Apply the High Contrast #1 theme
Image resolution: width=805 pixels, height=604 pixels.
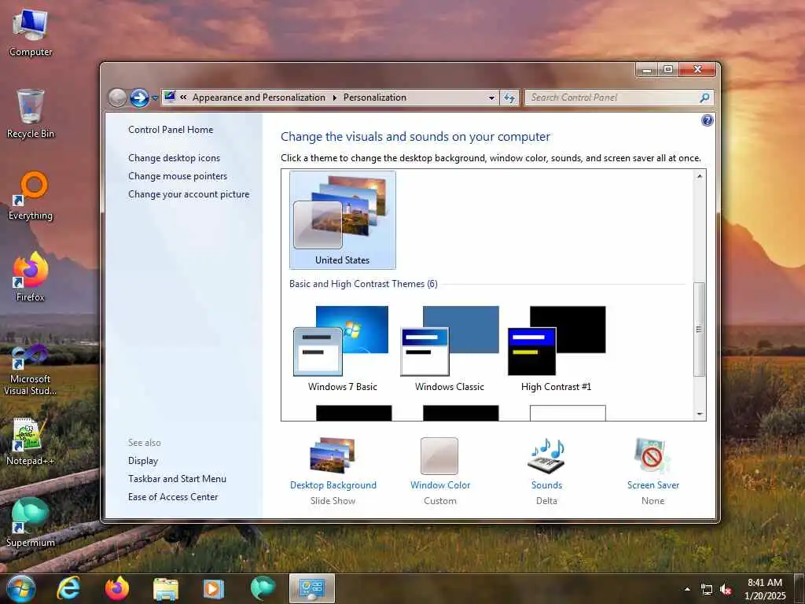point(556,348)
